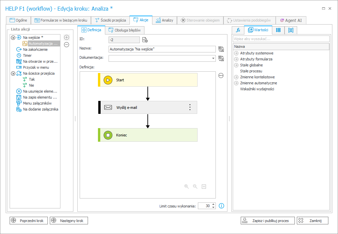Open the Obsługa błędów tab
The height and width of the screenshot is (234, 338).
[125, 30]
